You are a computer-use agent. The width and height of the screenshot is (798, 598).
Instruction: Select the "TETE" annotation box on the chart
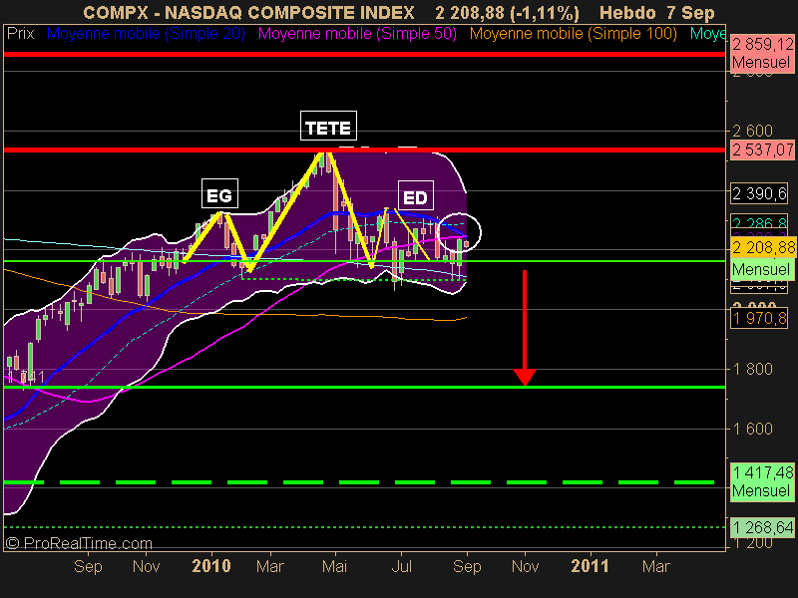tap(328, 126)
